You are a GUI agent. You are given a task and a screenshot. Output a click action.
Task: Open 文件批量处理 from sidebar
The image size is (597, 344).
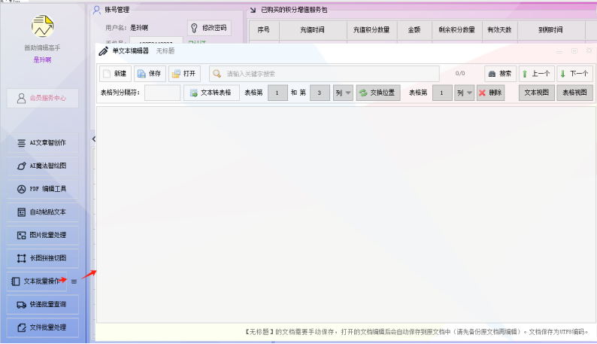tap(43, 327)
